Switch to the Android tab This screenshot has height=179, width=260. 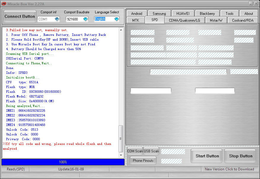point(137,13)
